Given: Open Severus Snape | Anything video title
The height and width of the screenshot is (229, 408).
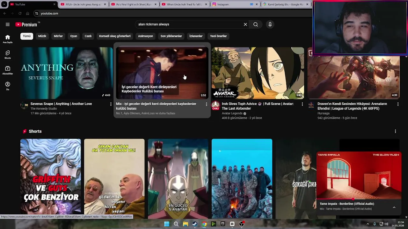Looking at the screenshot, I should pyautogui.click(x=61, y=104).
